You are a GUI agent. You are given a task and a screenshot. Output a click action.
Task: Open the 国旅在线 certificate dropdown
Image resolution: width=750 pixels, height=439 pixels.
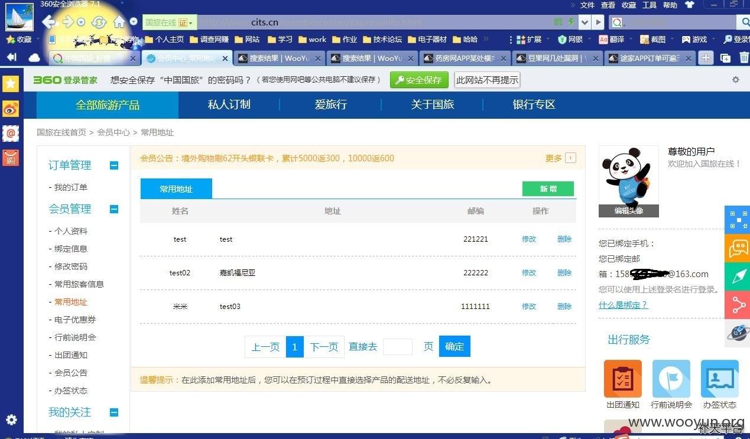(x=170, y=22)
